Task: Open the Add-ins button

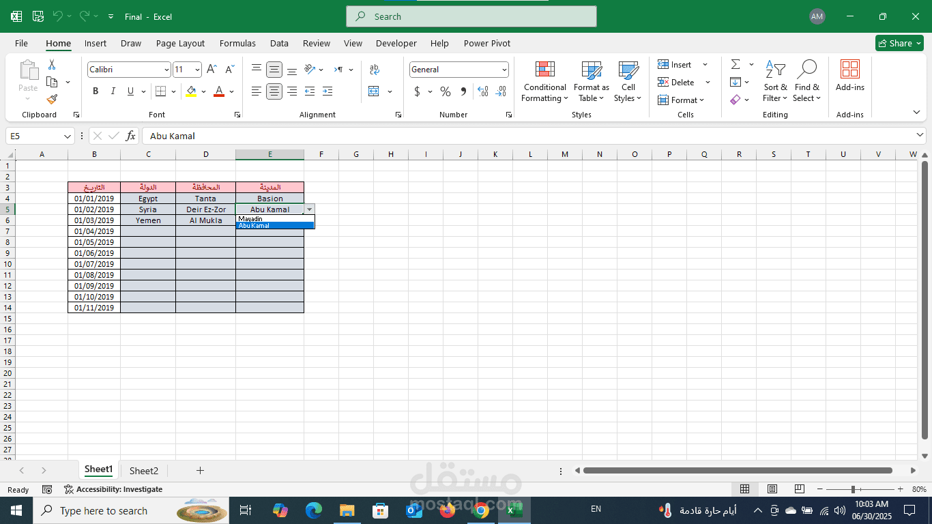Action: pyautogui.click(x=850, y=76)
